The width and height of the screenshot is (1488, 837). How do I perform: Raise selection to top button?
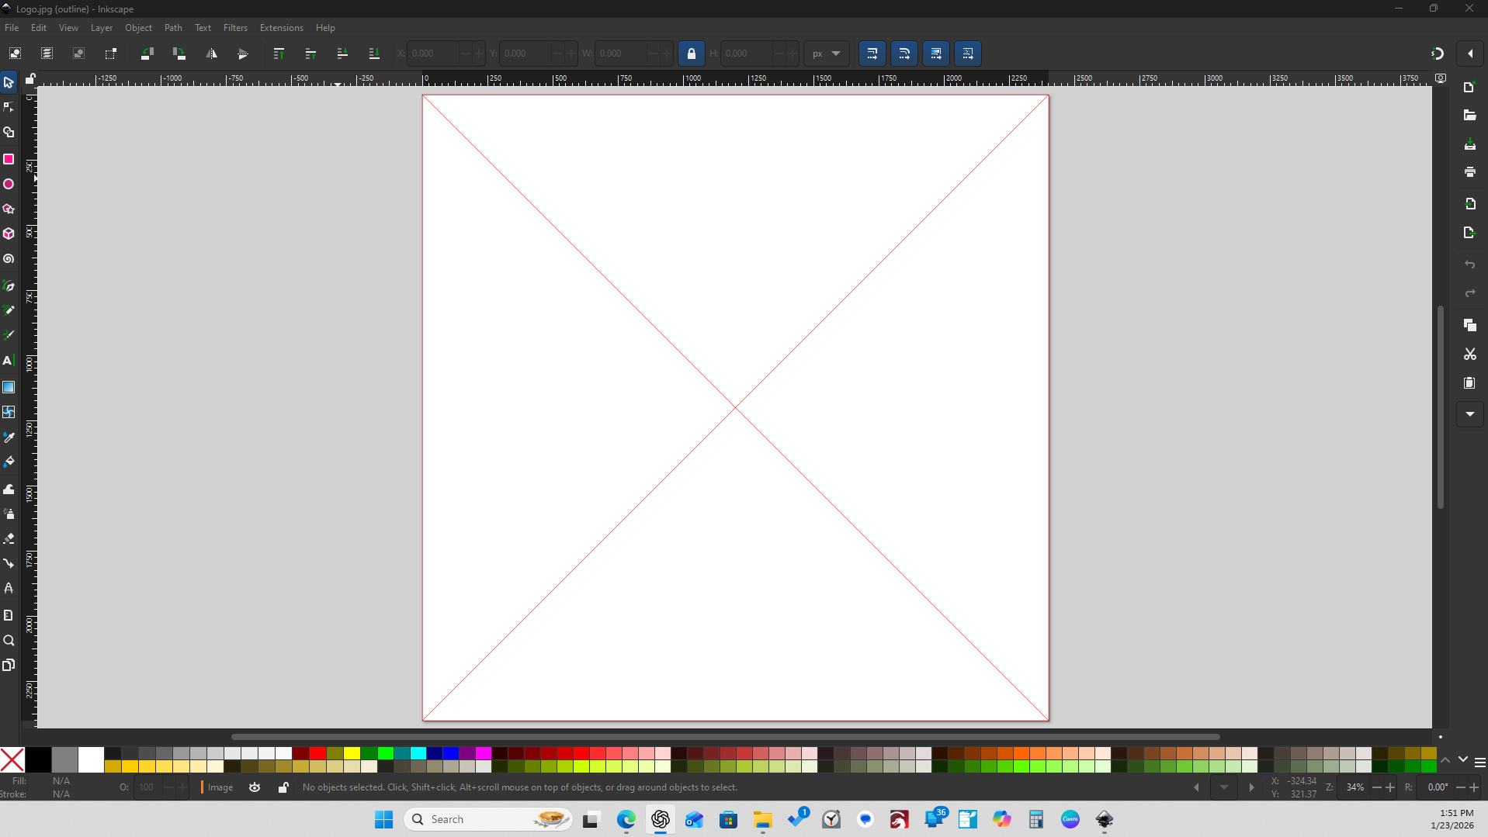(x=279, y=54)
